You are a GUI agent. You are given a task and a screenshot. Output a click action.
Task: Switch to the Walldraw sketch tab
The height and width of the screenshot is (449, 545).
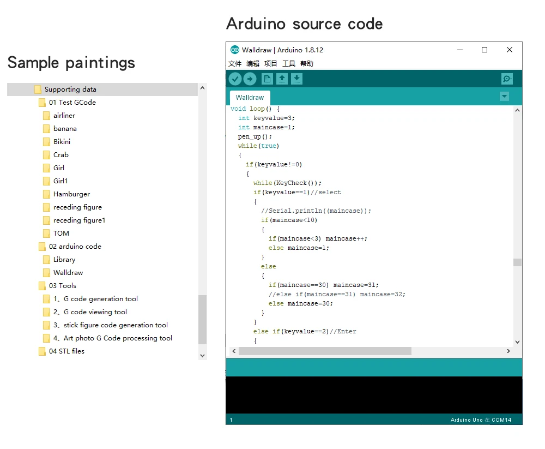[250, 98]
